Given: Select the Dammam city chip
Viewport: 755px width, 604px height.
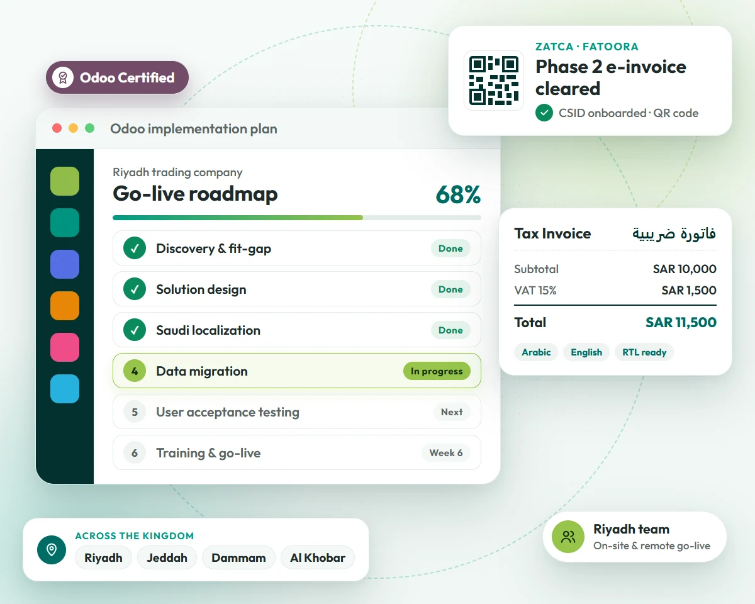Looking at the screenshot, I should 238,558.
